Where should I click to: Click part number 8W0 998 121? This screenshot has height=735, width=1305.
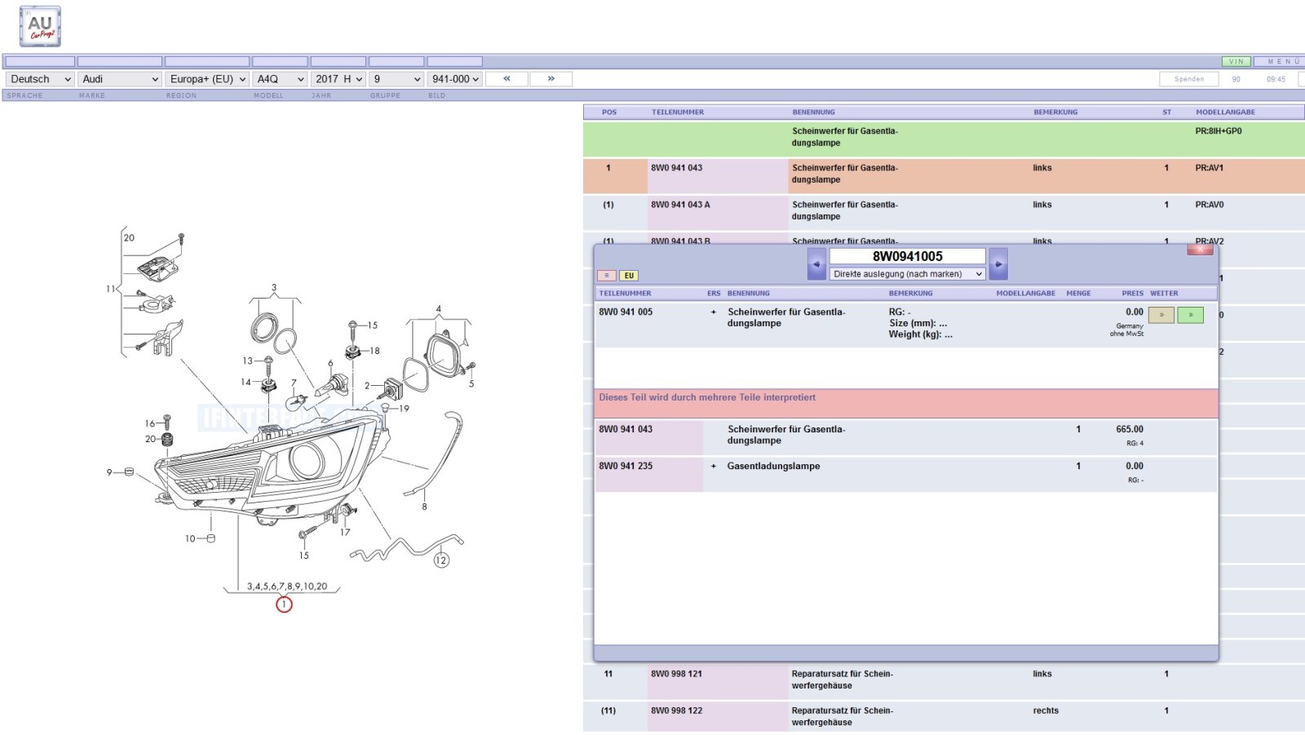[676, 674]
